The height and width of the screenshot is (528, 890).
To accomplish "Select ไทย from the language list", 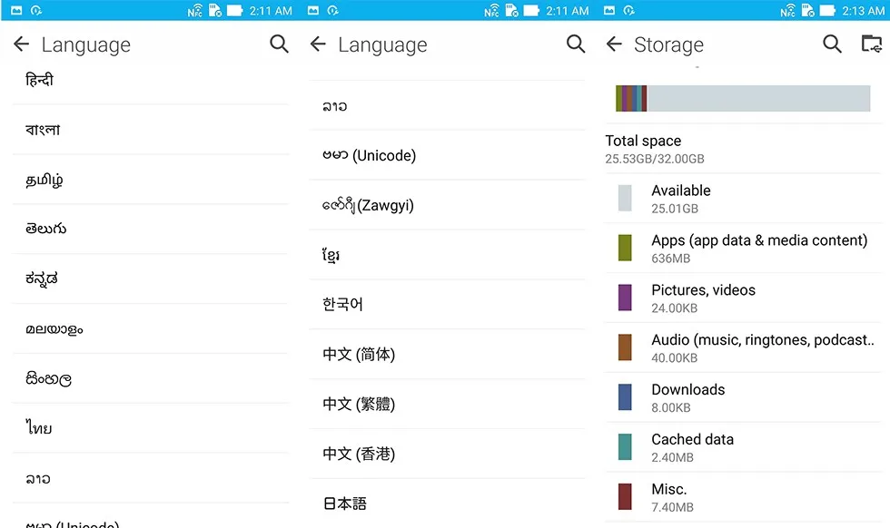I will click(x=39, y=428).
